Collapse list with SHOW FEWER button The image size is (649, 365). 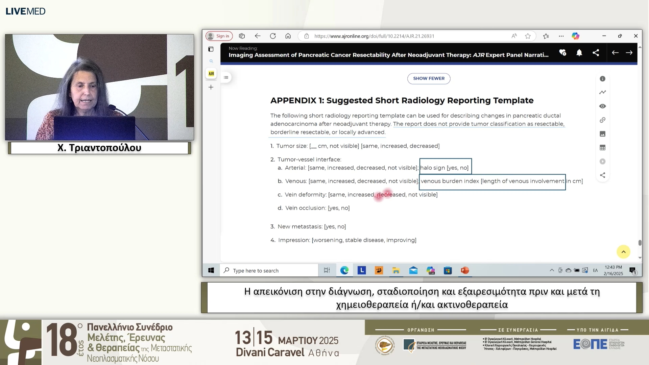pos(429,78)
